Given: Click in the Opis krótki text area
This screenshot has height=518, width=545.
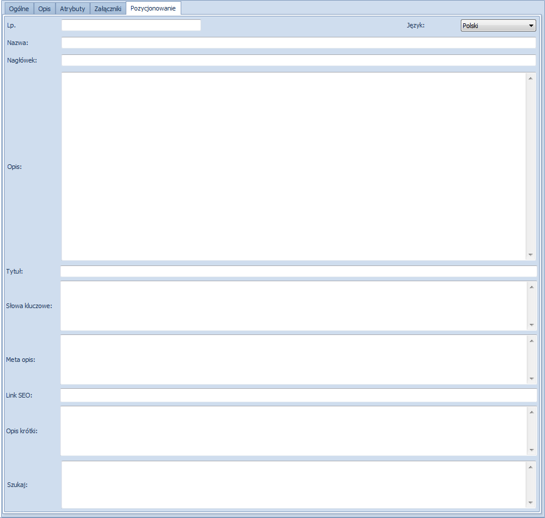Looking at the screenshot, I should (x=294, y=431).
